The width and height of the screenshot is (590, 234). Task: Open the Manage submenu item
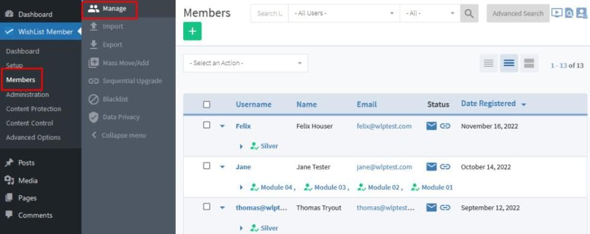(x=128, y=8)
